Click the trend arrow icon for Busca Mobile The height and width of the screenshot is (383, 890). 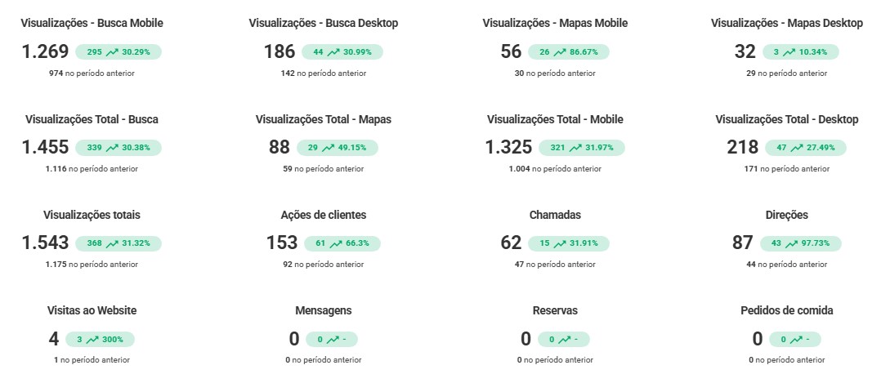tap(113, 52)
